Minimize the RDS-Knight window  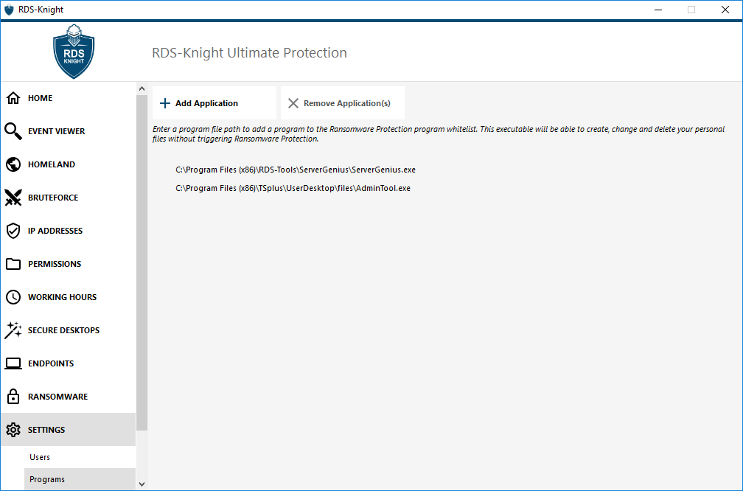[x=658, y=10]
